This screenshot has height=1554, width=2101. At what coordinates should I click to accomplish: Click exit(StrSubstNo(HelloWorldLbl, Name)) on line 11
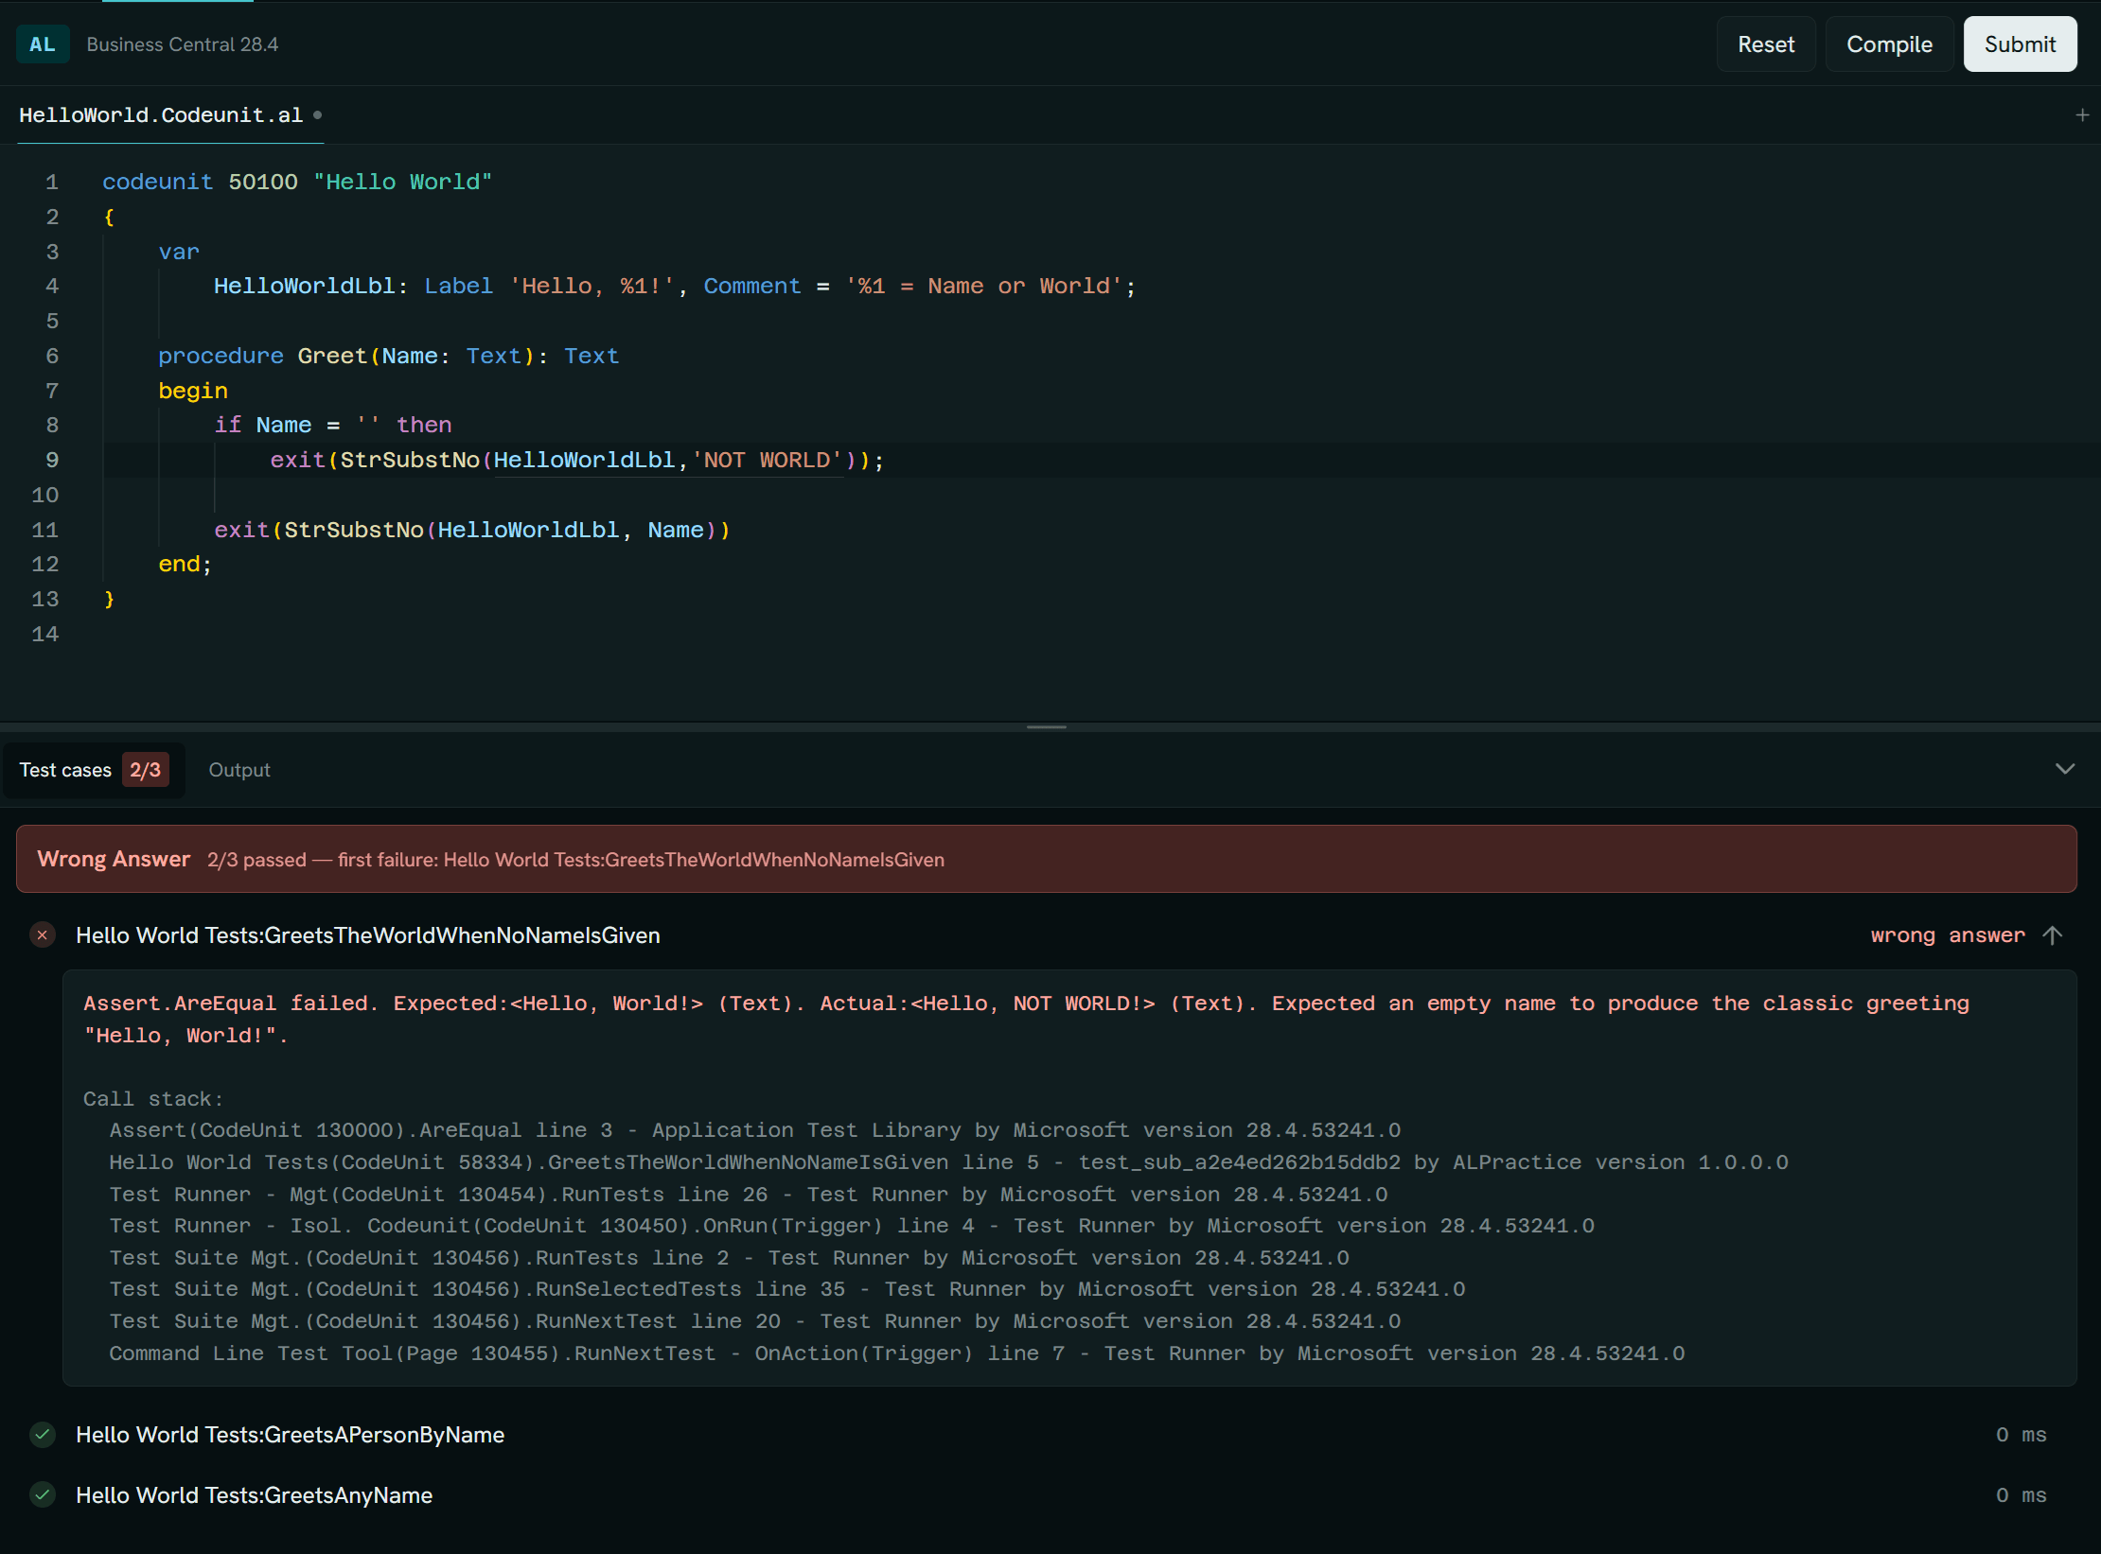coord(472,531)
